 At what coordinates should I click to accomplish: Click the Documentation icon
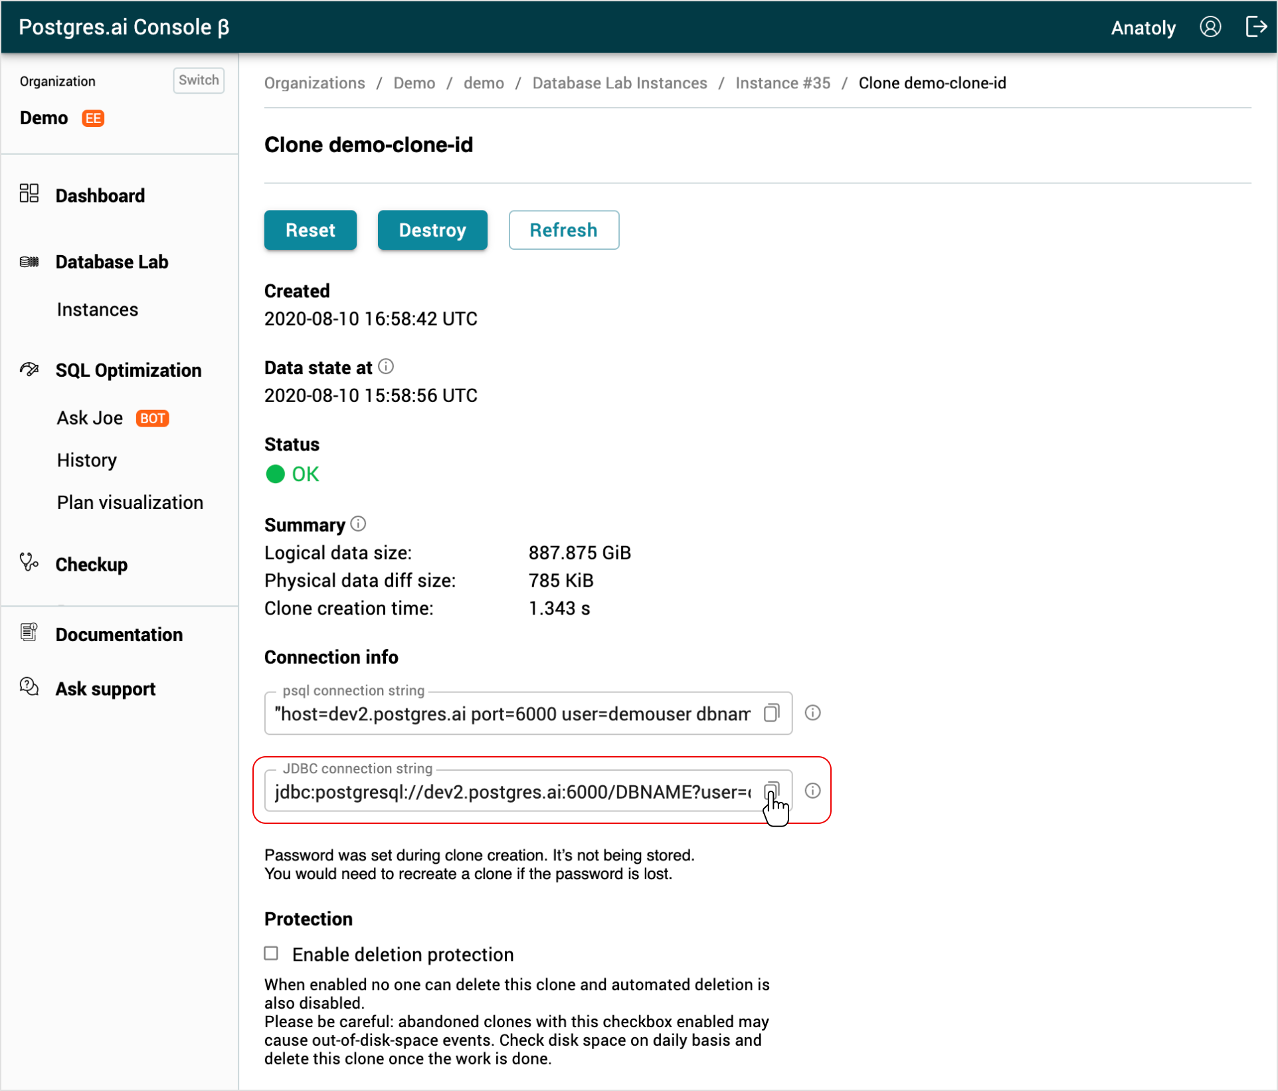click(29, 633)
